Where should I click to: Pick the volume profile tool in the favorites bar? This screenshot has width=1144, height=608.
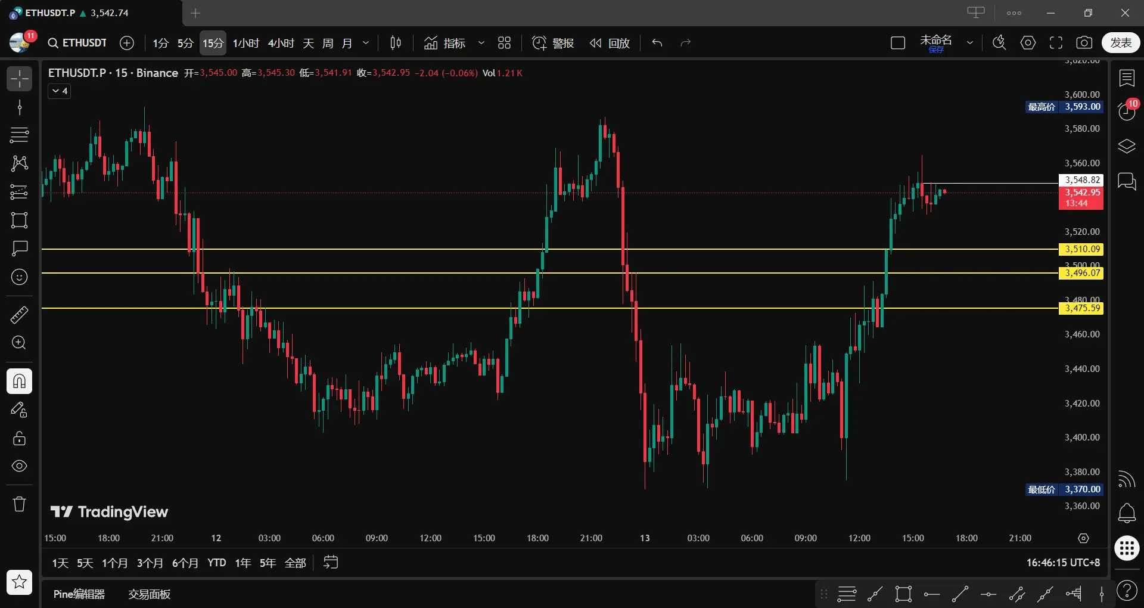1074,594
